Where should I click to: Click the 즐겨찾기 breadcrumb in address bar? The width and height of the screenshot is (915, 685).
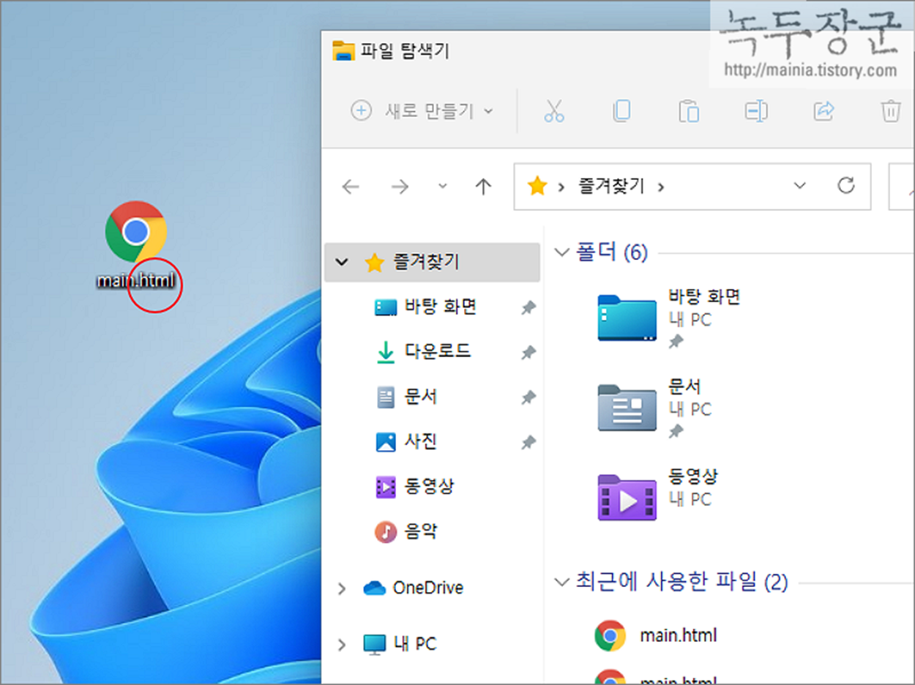[613, 186]
